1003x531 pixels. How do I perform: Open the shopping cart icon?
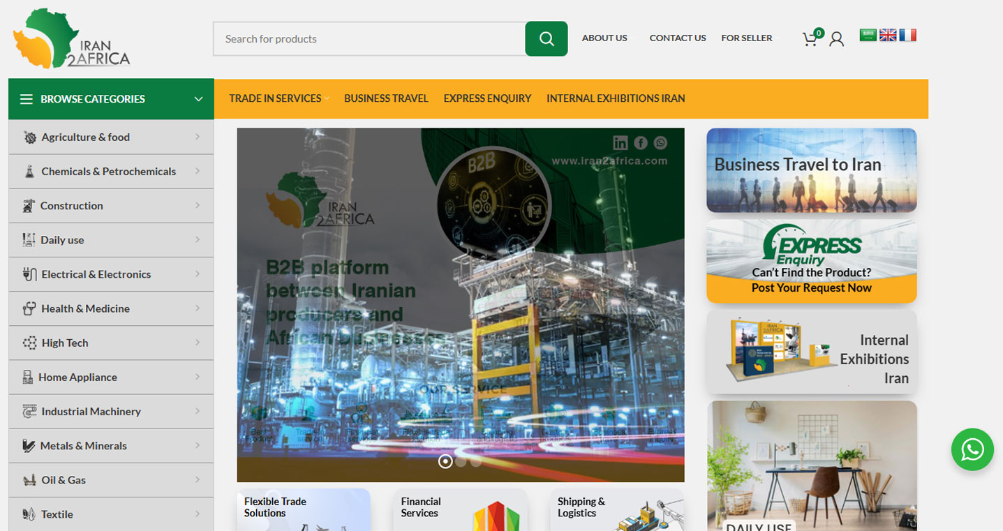pos(810,39)
